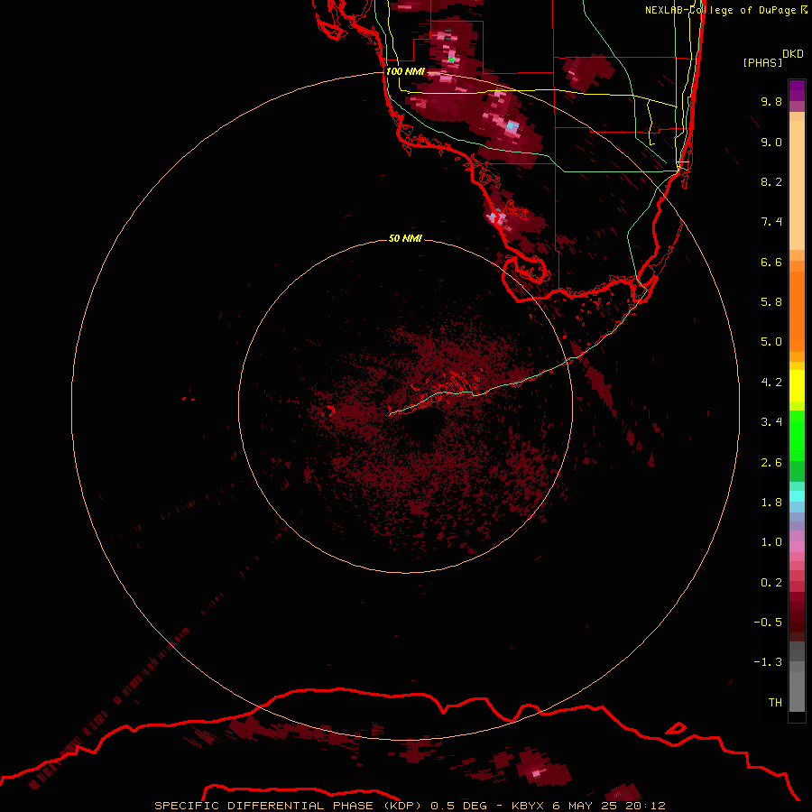
Task: Click the 2.6 scale label
Action: point(771,463)
